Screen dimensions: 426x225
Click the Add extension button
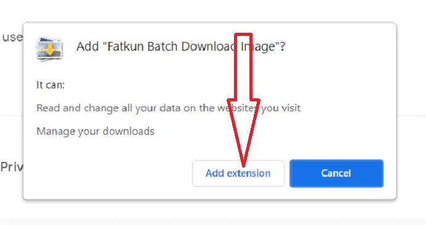(x=238, y=173)
